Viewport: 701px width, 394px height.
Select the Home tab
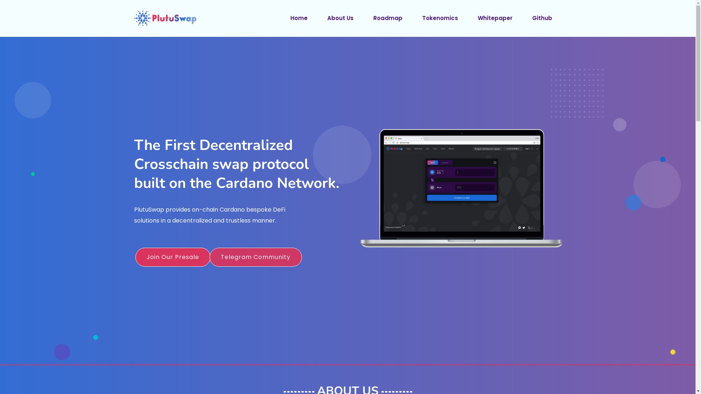coord(299,18)
